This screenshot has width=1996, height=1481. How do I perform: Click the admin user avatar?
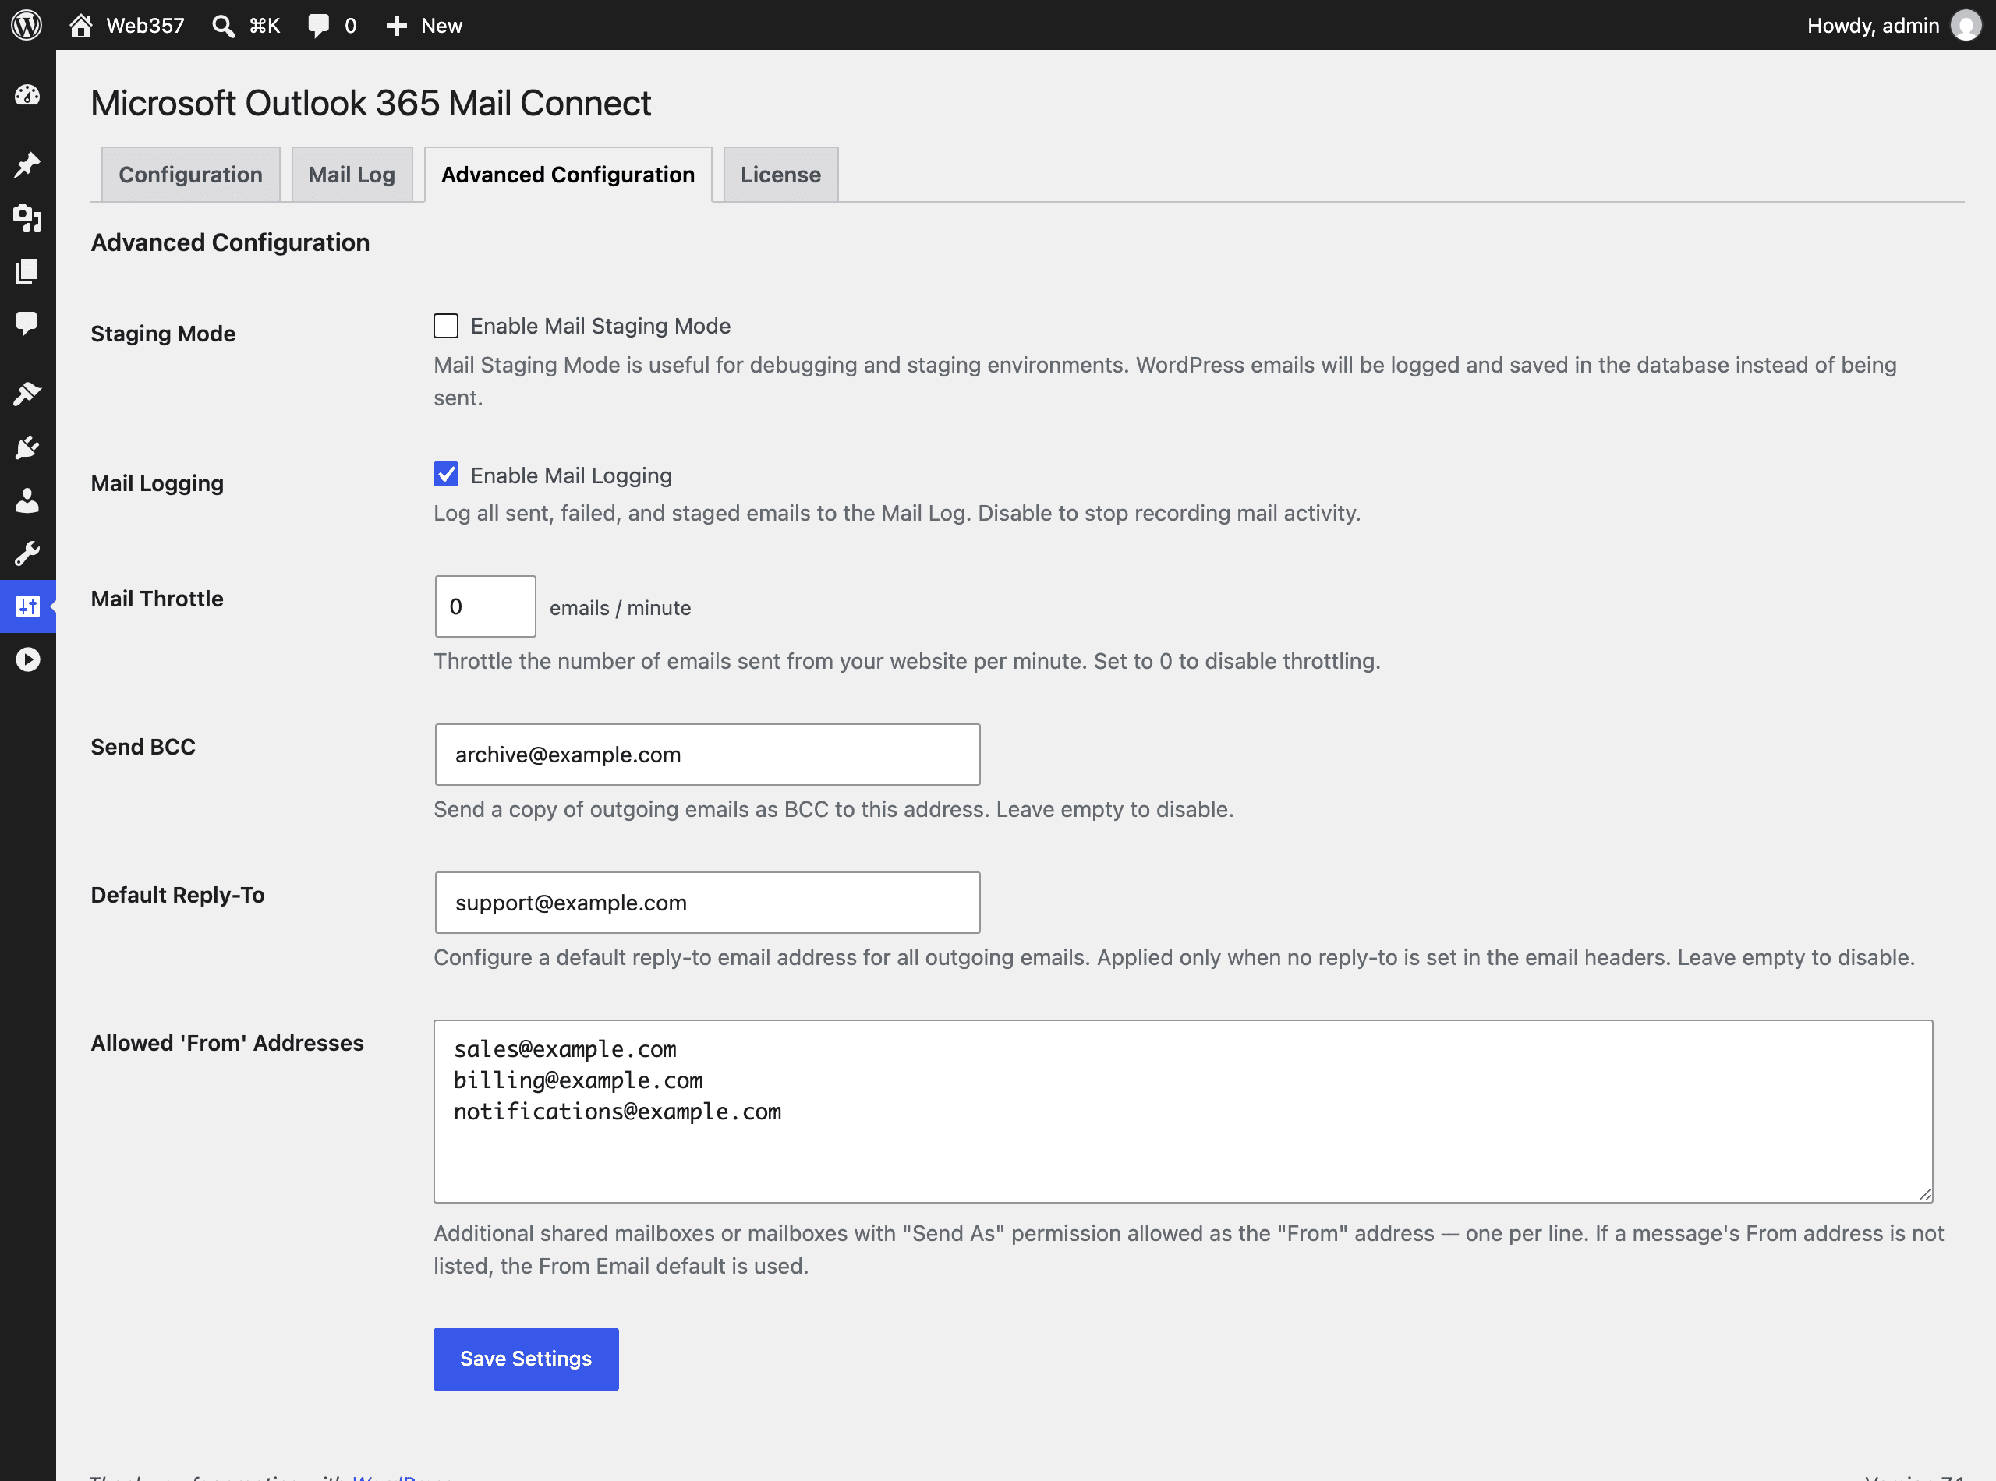1966,25
